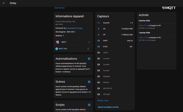
Task: Click the eye icon next to ADCO
Action: coord(99,53)
